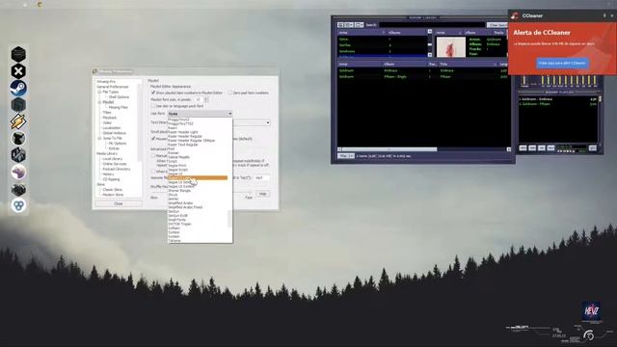
Task: Click the album art thumbnail in Media Library
Action: (x=451, y=47)
